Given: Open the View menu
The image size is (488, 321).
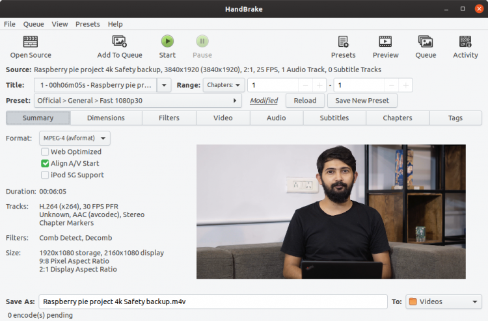Looking at the screenshot, I should click(x=60, y=24).
